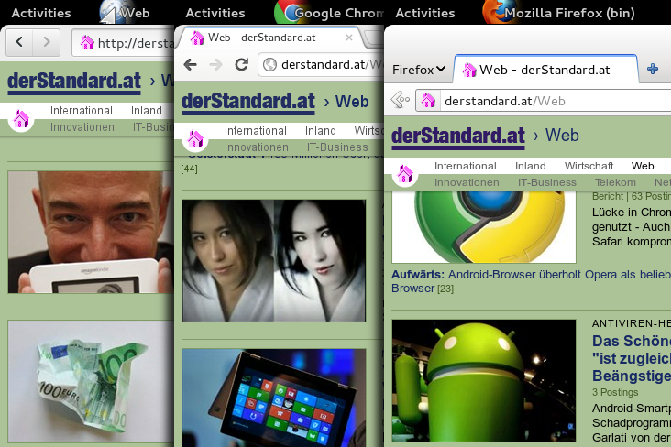
Task: Click the pink home icon in GNOME Web page
Action: [20, 119]
